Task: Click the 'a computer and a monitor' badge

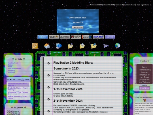Action: tap(65, 37)
